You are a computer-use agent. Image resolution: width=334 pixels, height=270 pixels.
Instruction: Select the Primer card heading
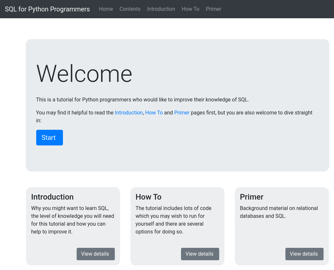251,197
